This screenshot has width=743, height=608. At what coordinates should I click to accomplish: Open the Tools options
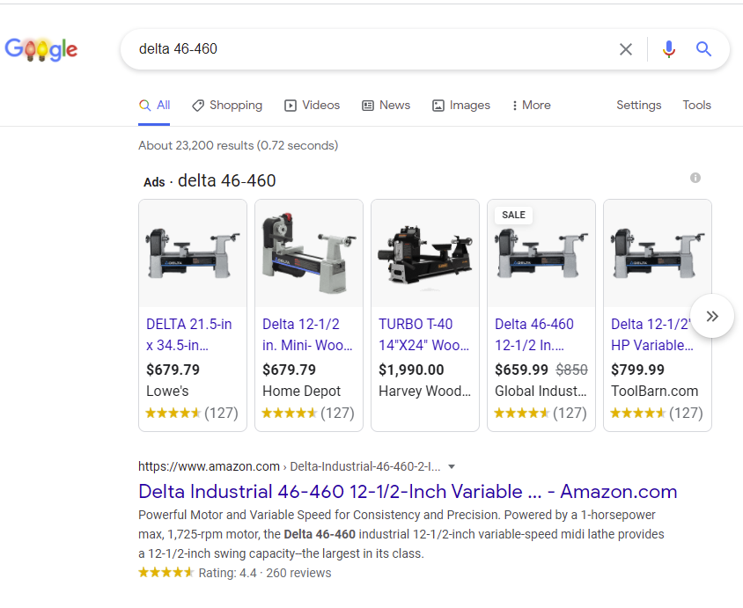(696, 105)
